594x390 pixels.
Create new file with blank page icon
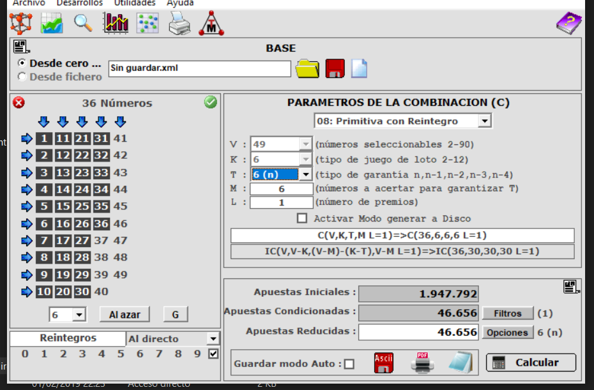(359, 68)
